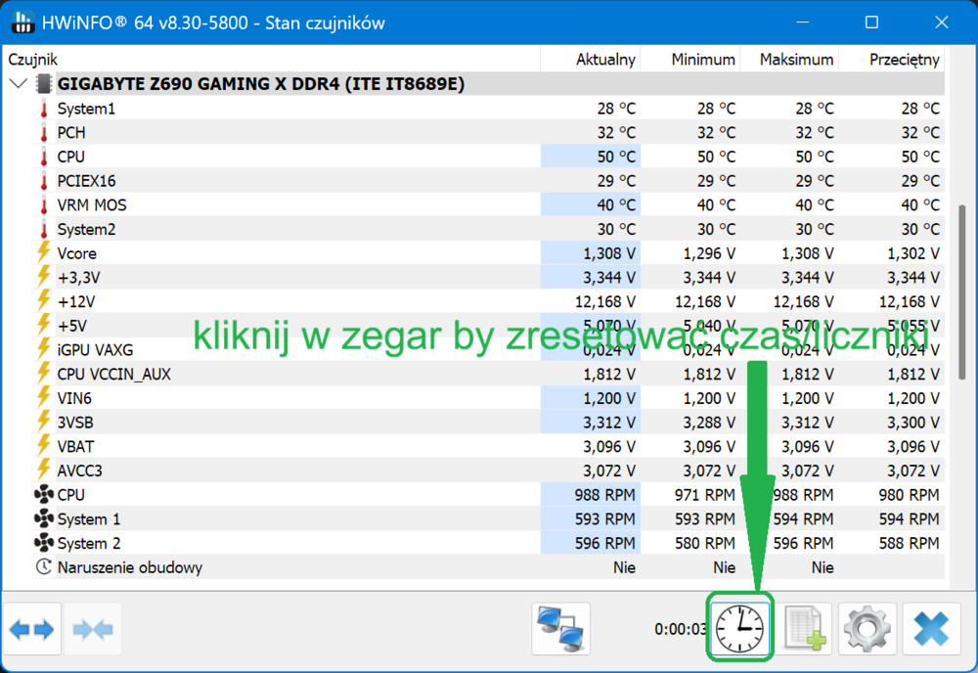Image resolution: width=978 pixels, height=673 pixels.
Task: Click the Aktualny column header
Action: [x=590, y=60]
